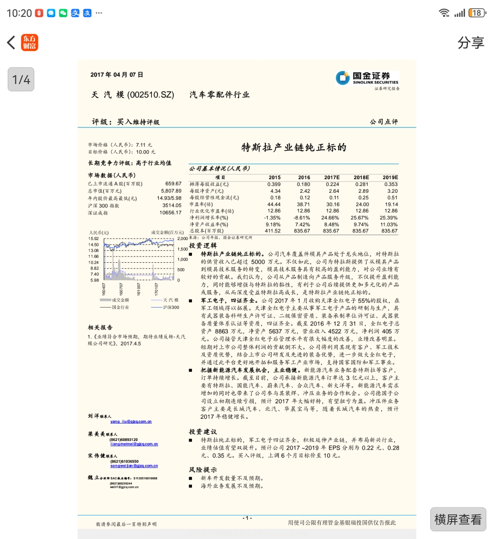494x539 pixels.
Task: Open the WeChat notification icon
Action: point(63,13)
